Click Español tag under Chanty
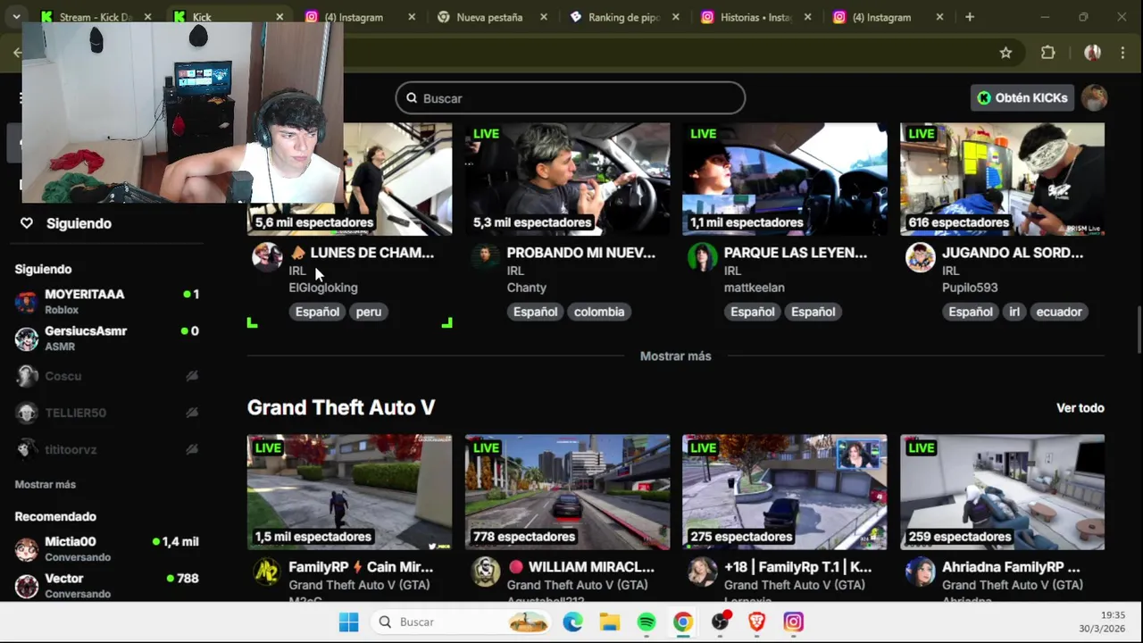Image resolution: width=1143 pixels, height=643 pixels. 535,312
